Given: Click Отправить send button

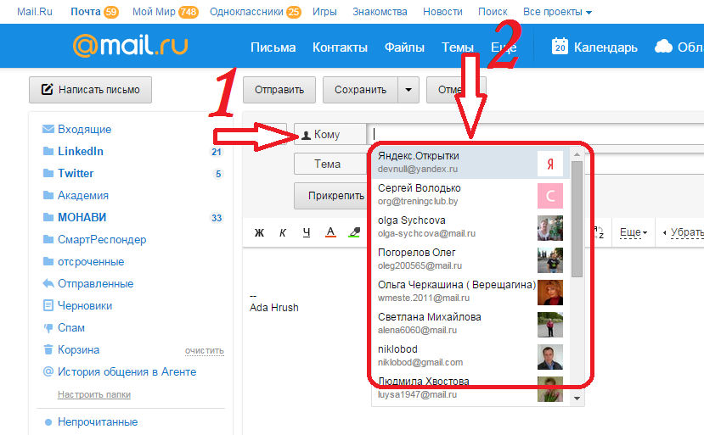Looking at the screenshot, I should (279, 90).
